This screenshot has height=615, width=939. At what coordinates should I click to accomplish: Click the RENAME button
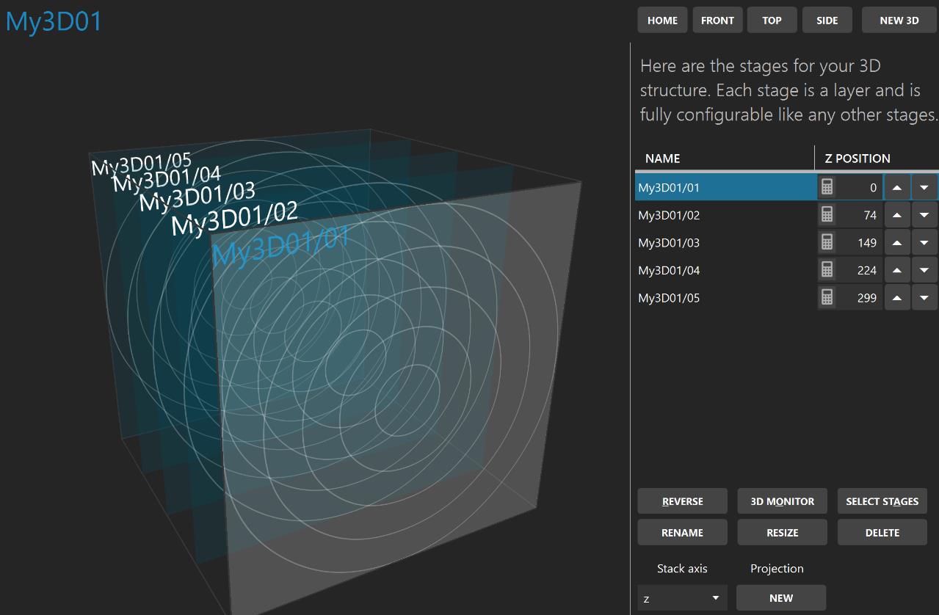click(682, 533)
